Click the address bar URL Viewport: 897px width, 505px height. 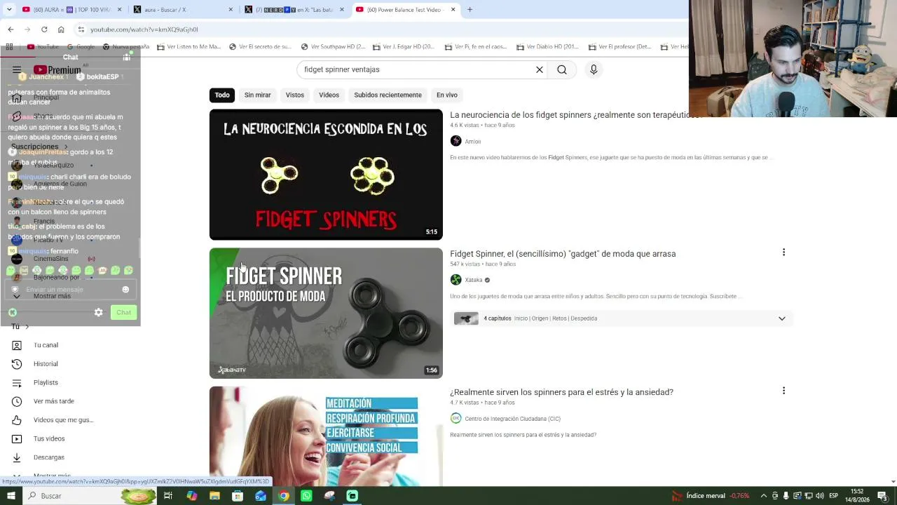click(144, 29)
